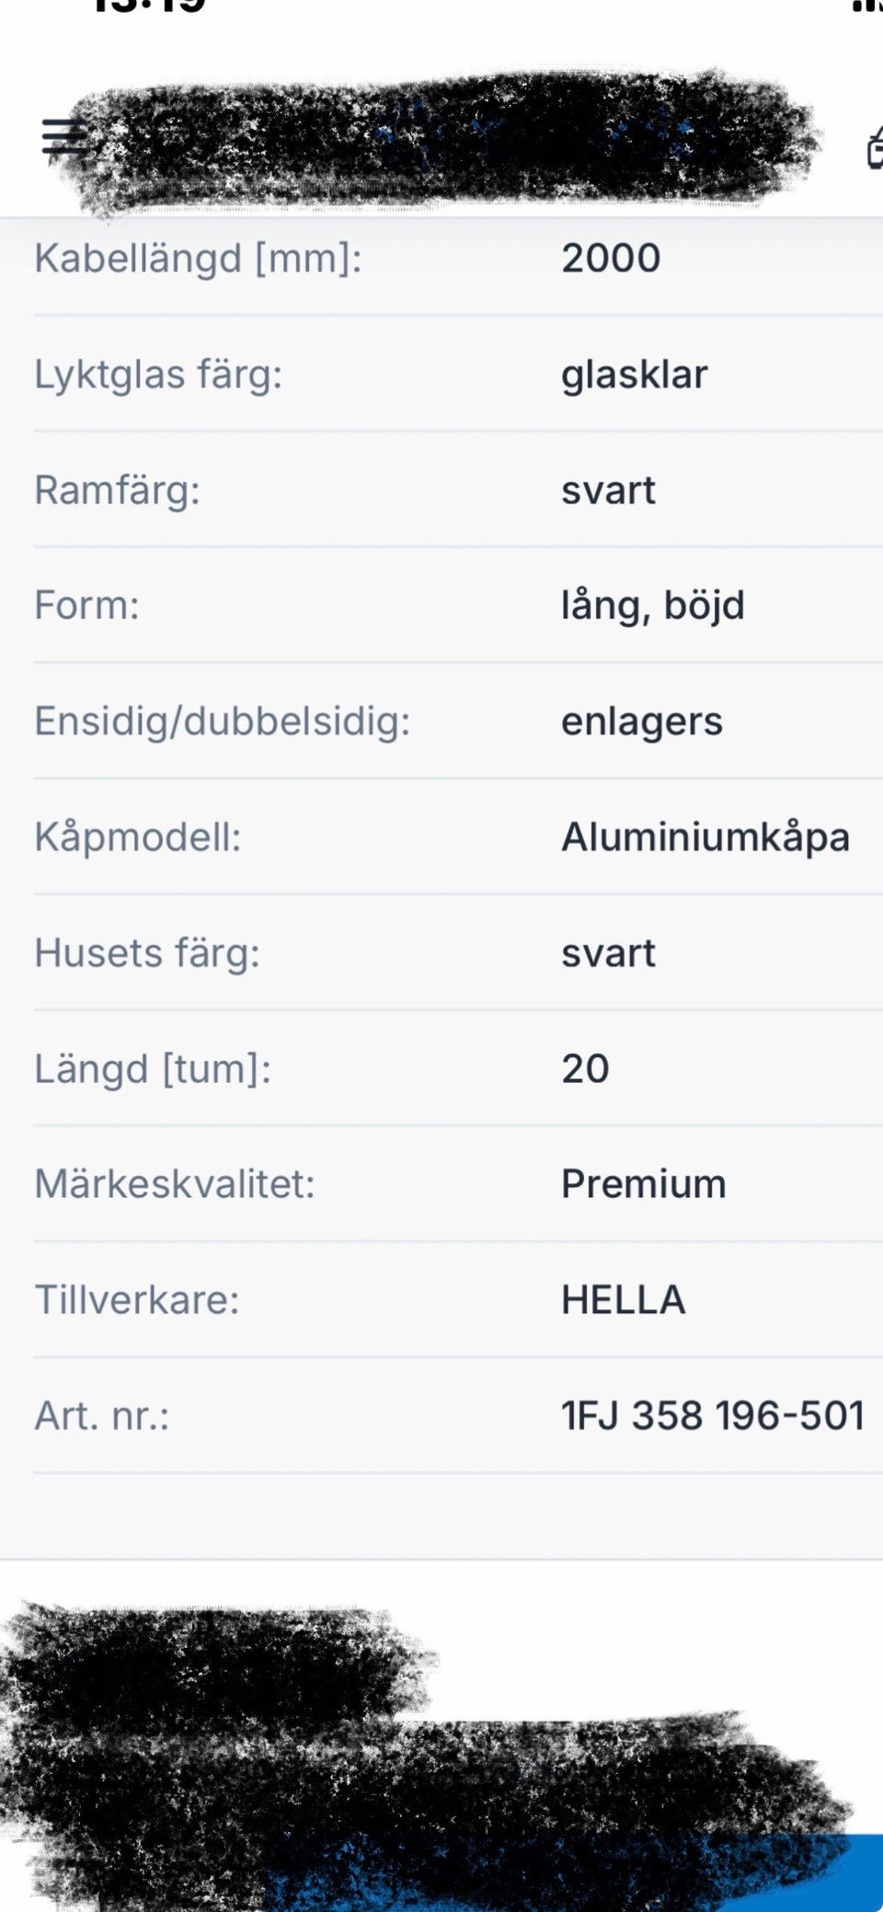Click the Husets färg label
Screen dimensions: 883x1912
point(147,953)
